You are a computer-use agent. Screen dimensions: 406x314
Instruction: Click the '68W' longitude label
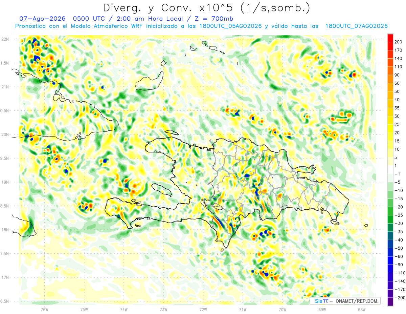point(361,309)
